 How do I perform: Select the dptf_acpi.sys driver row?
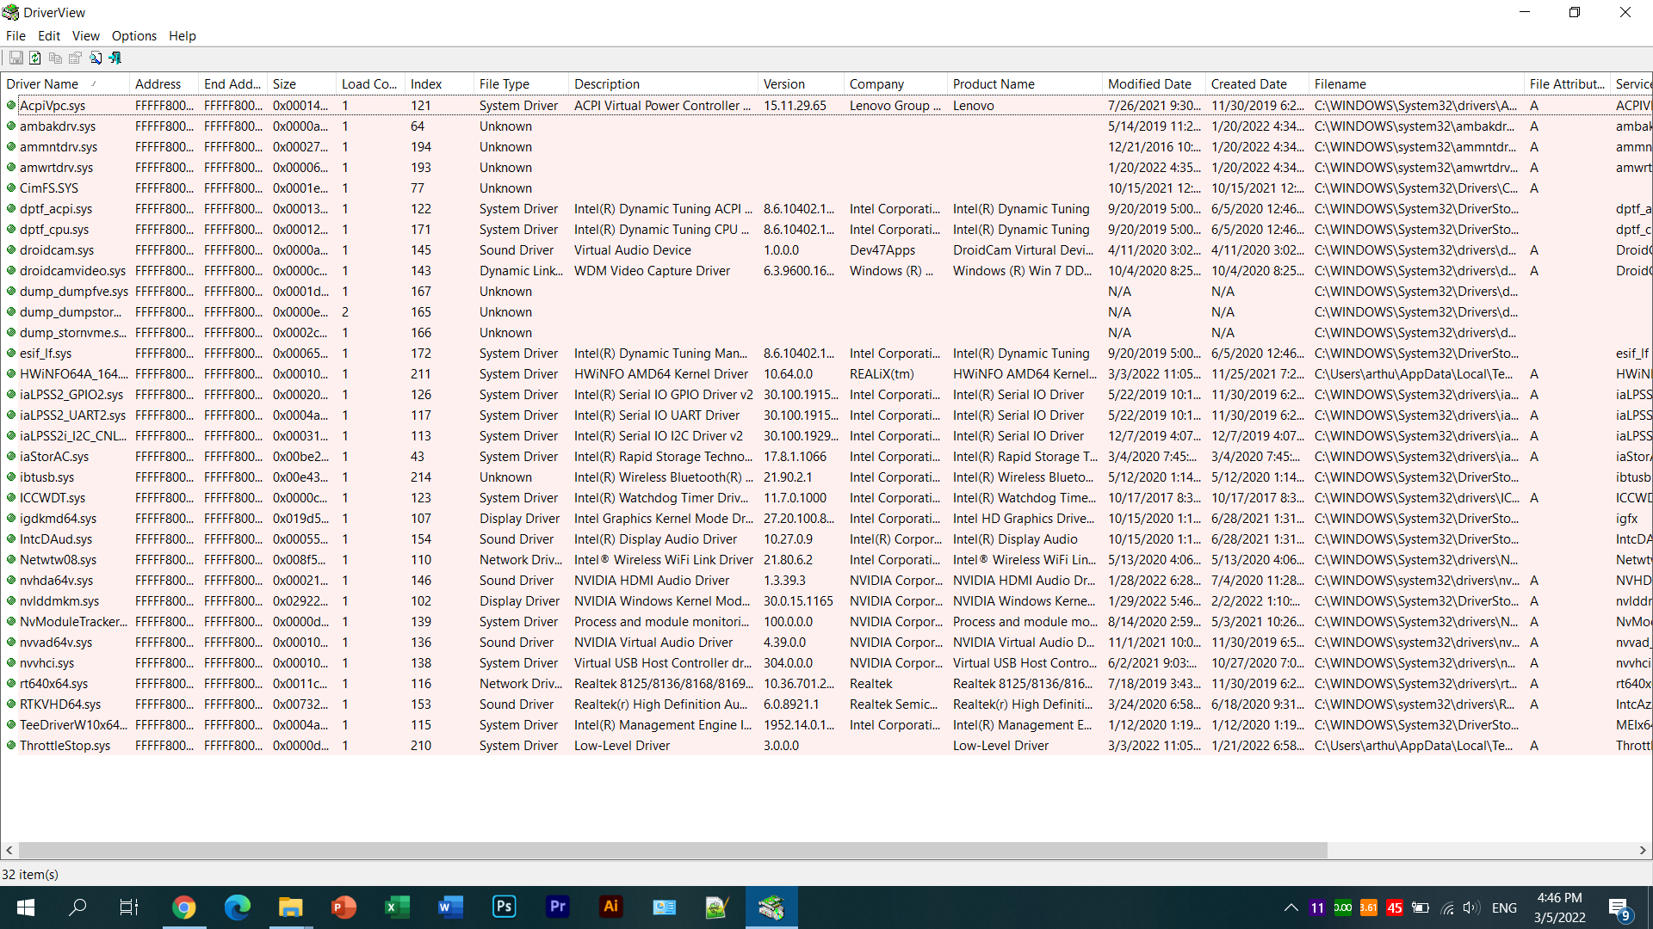point(826,209)
